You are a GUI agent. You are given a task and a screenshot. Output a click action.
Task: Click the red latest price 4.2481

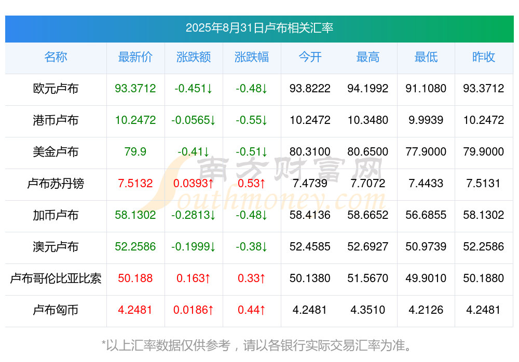pyautogui.click(x=135, y=310)
